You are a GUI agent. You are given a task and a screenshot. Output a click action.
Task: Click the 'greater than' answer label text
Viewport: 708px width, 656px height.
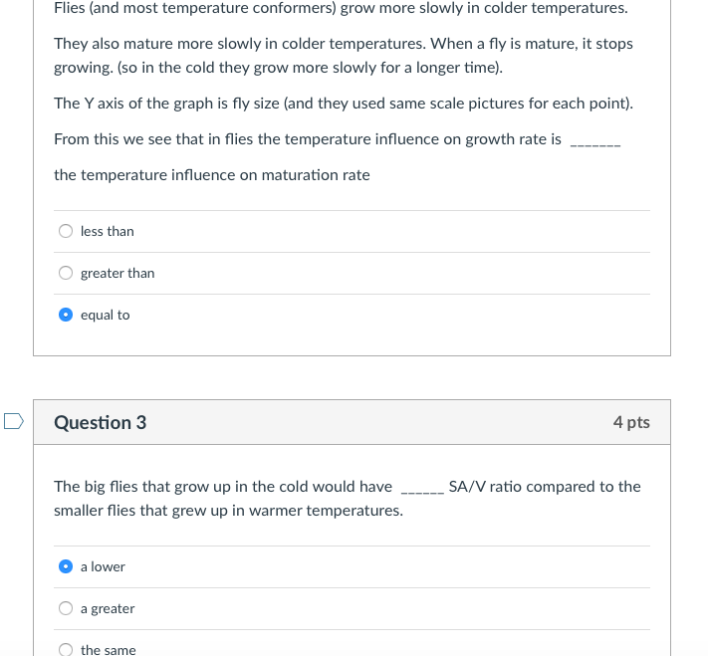pos(118,273)
